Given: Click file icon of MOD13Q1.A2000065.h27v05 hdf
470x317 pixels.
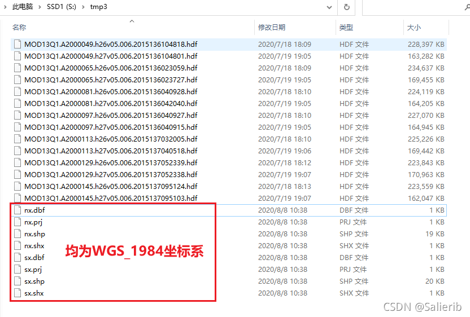Looking at the screenshot, I should pyautogui.click(x=18, y=80).
